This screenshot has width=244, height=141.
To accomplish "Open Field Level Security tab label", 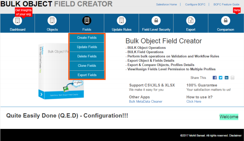I will (156, 29).
